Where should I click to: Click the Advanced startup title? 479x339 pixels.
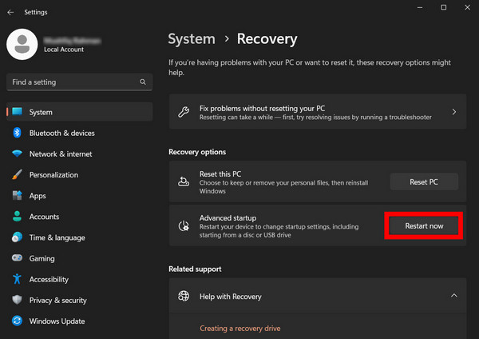point(228,217)
